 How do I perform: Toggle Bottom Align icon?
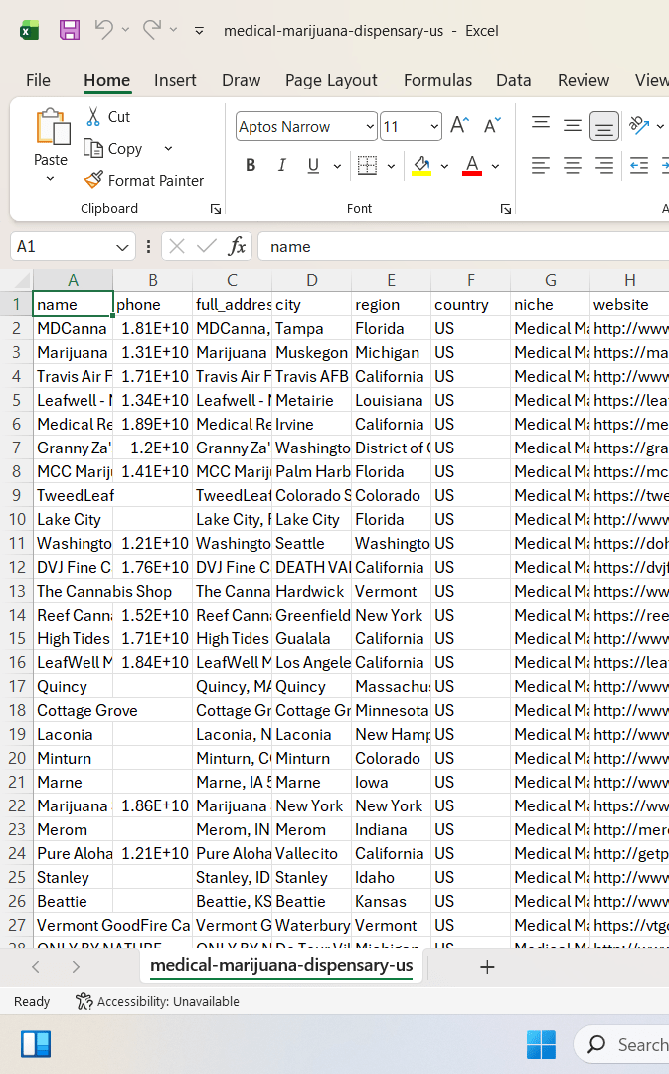pyautogui.click(x=604, y=126)
